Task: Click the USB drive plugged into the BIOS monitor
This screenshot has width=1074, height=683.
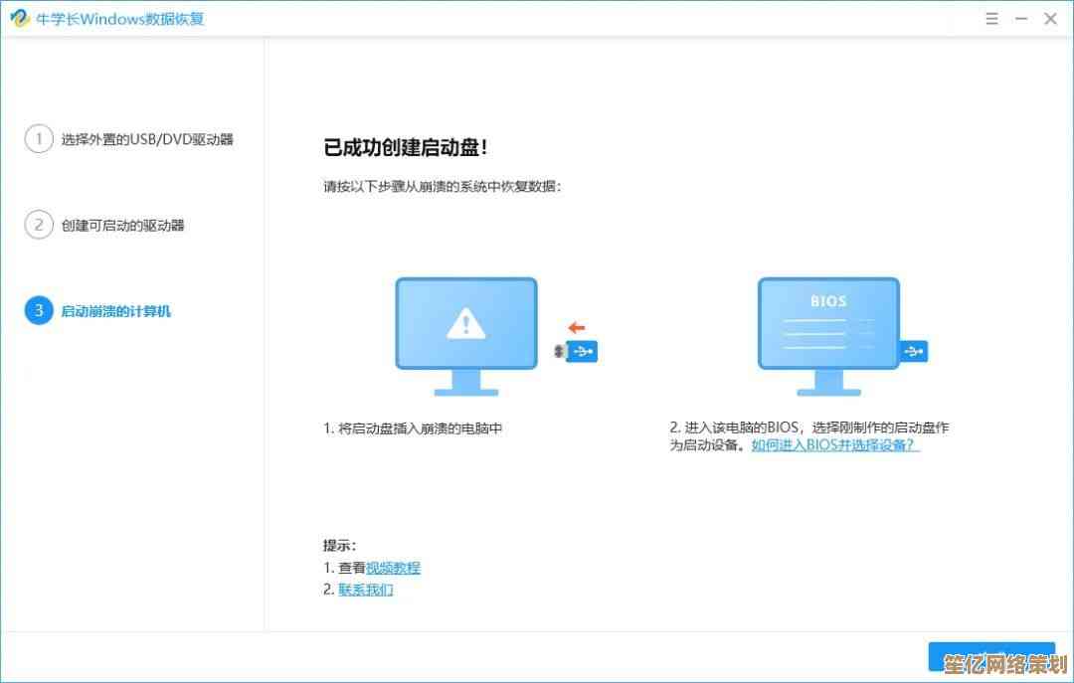Action: (x=914, y=351)
